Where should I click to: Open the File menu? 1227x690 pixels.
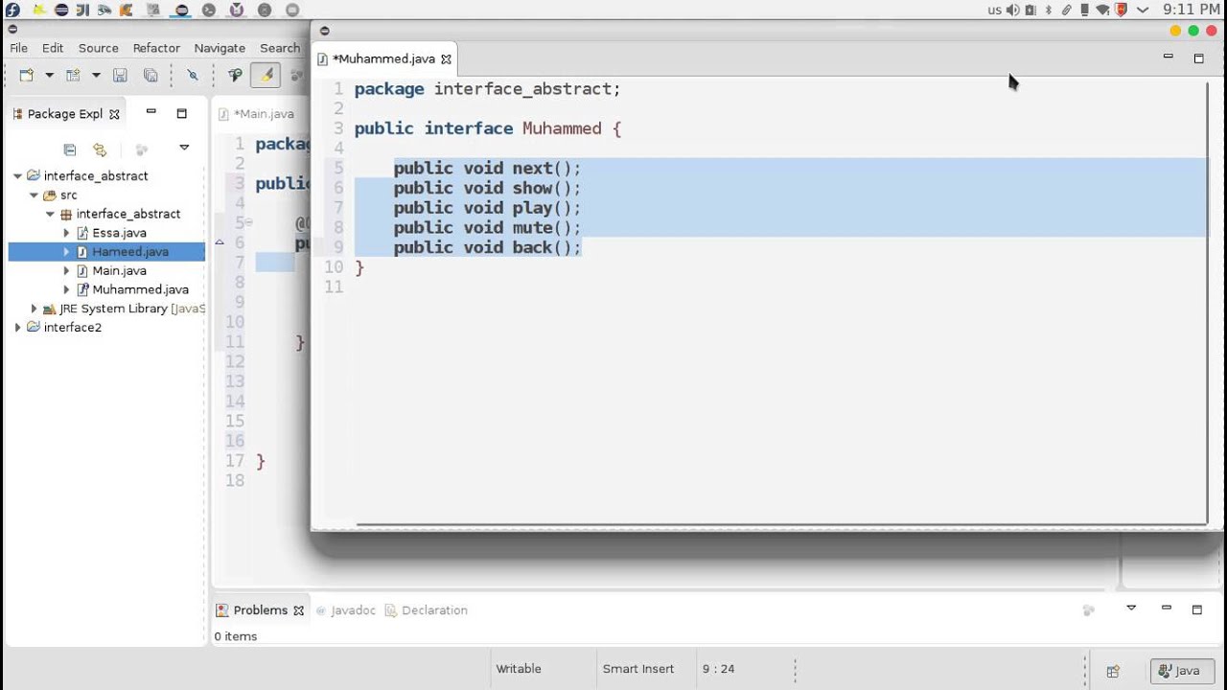(x=18, y=48)
